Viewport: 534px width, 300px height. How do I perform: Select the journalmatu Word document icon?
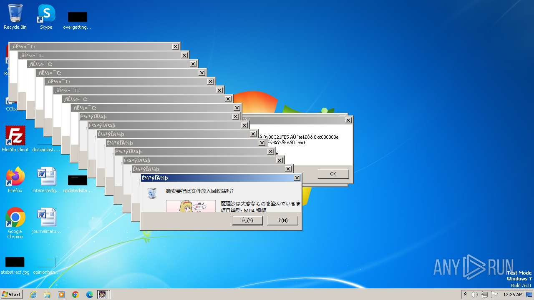click(x=46, y=220)
